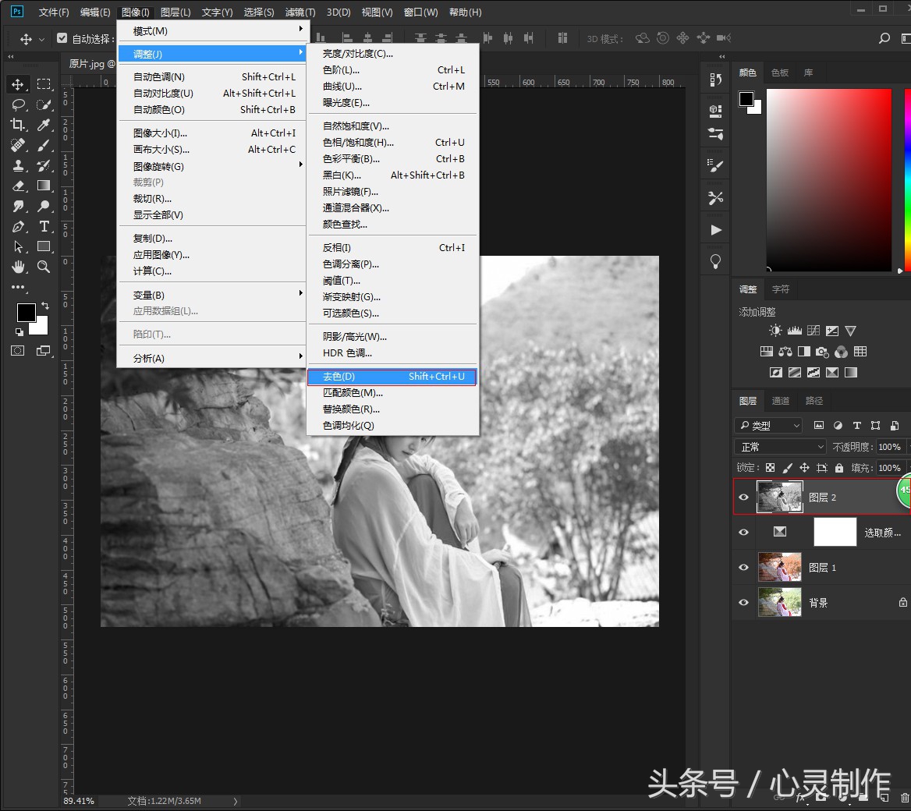Select the Horizontal Type tool
Screen dimensions: 911x811
[44, 226]
